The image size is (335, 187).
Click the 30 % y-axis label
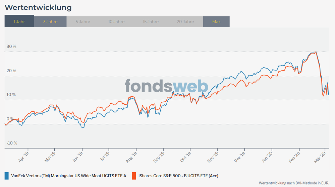tap(11, 46)
